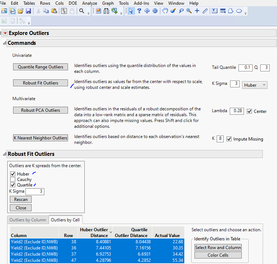This screenshot has height=264, width=277.
Task: Click Huber Outlier Distance sort arrow
Action: 111,232
